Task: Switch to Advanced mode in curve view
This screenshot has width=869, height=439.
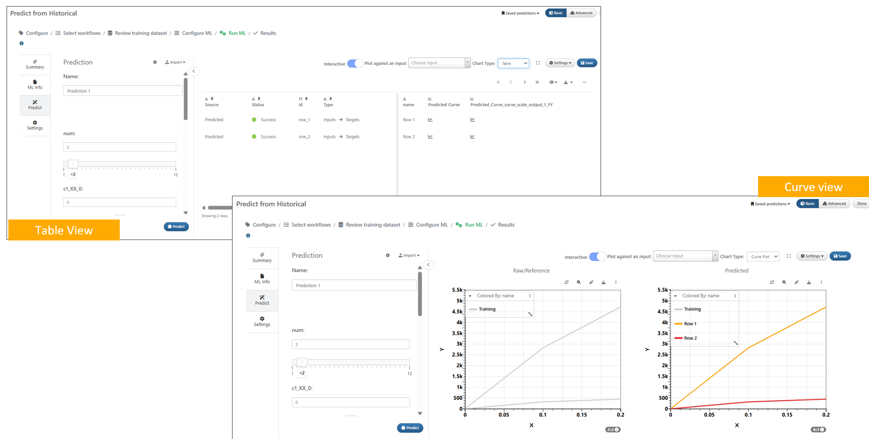Action: 834,204
